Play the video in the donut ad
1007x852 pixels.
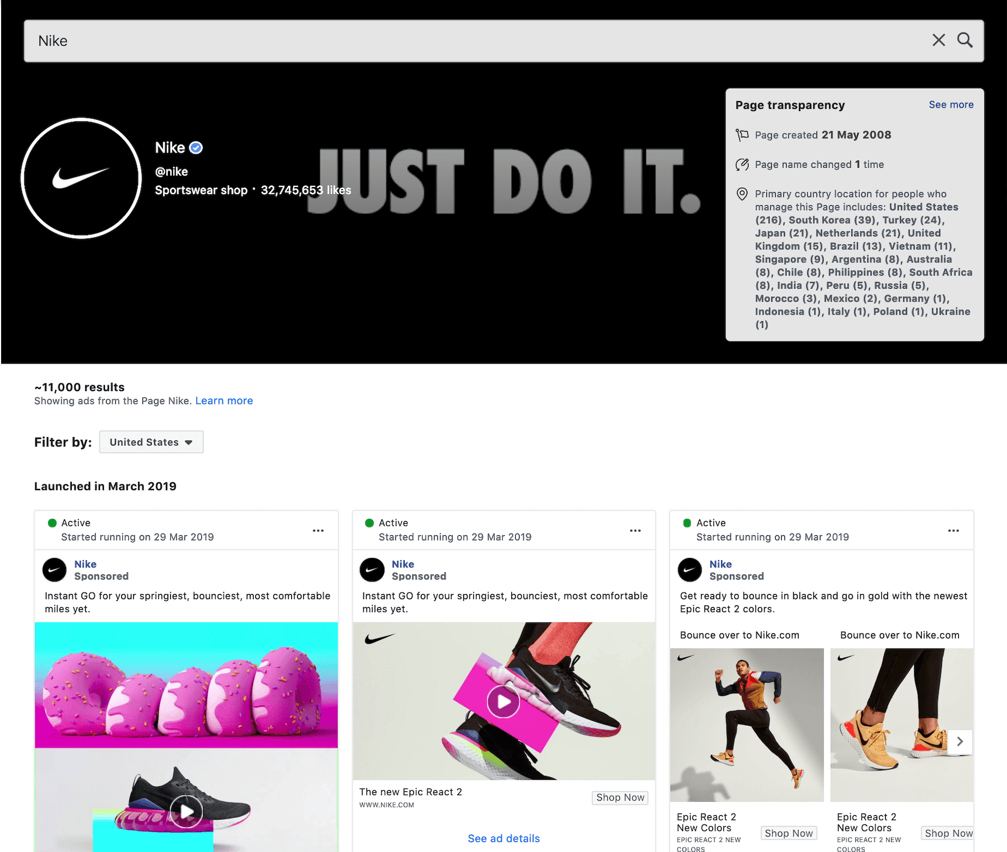(187, 811)
